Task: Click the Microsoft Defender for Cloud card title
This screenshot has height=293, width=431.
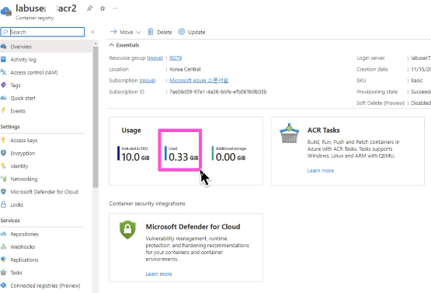Action: click(x=193, y=227)
